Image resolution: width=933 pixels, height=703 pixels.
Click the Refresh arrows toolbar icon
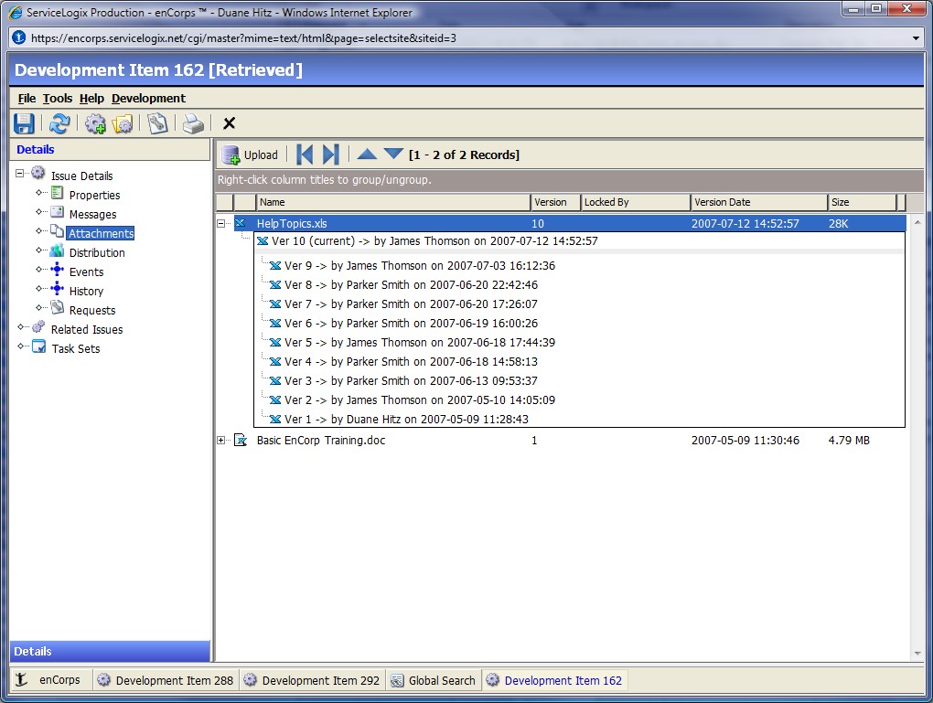point(59,123)
